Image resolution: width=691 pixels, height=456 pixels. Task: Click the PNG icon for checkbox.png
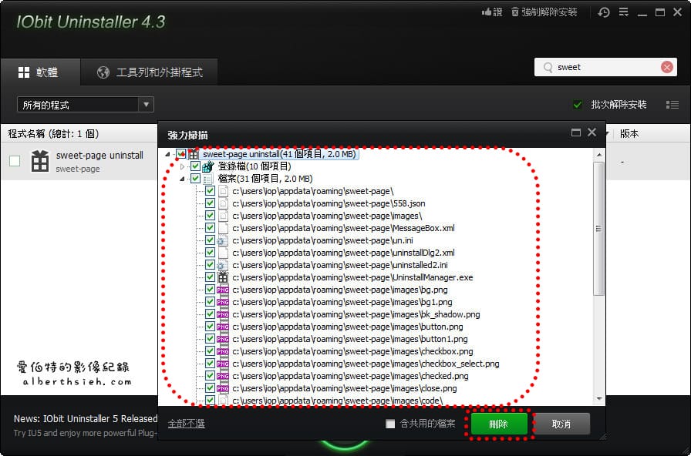[223, 351]
